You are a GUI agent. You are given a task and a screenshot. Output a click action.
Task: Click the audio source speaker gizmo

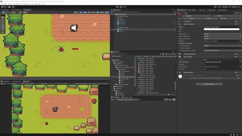coord(74,28)
